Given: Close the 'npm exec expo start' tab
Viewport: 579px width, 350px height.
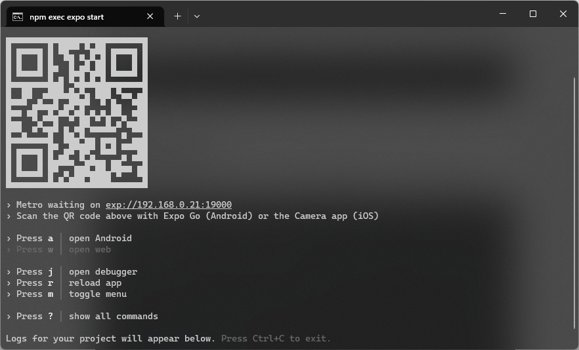Looking at the screenshot, I should pos(150,16).
